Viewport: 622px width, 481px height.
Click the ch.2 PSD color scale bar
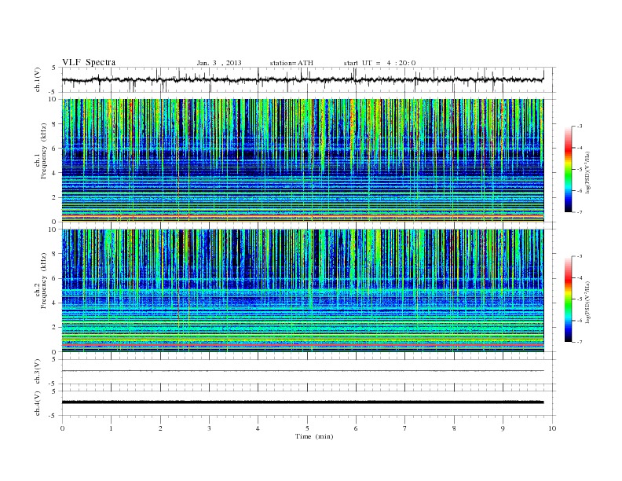coord(568,299)
